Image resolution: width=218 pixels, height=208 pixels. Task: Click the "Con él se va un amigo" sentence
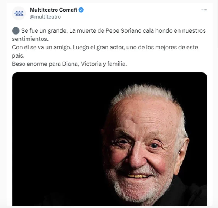42,48
